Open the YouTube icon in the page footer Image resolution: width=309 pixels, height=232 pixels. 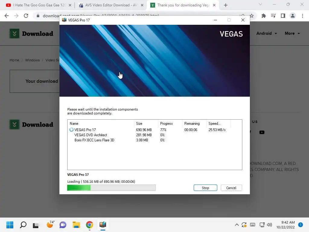click(262, 132)
